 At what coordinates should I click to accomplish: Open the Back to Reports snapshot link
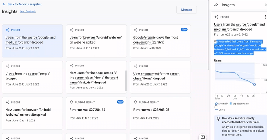pyautogui.click(x=24, y=4)
